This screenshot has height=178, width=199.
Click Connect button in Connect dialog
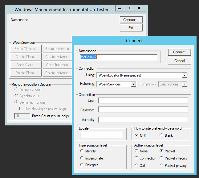tap(179, 52)
